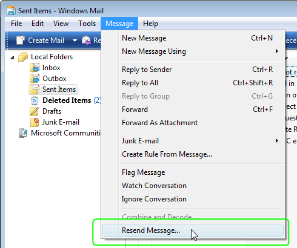
Task: Click the Inbox folder icon
Action: 35,68
